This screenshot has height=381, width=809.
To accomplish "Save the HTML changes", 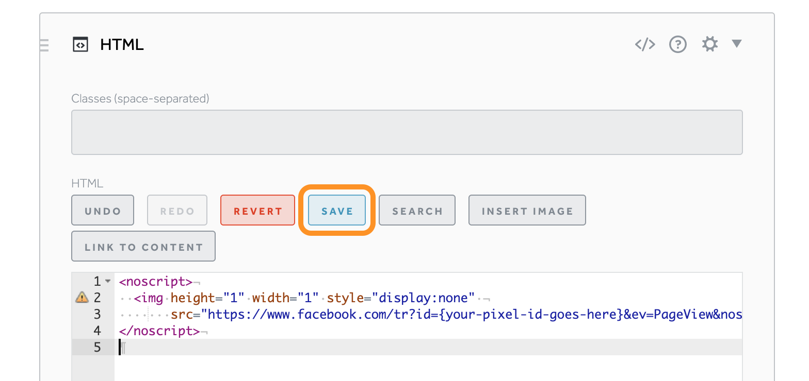I will coord(337,210).
